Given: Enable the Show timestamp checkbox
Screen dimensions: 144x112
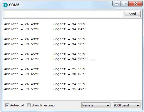Looking at the screenshot, I should coord(29,105).
